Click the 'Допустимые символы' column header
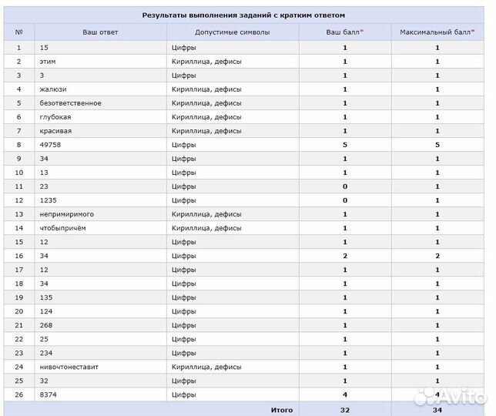The width and height of the screenshot is (496, 416). (232, 32)
